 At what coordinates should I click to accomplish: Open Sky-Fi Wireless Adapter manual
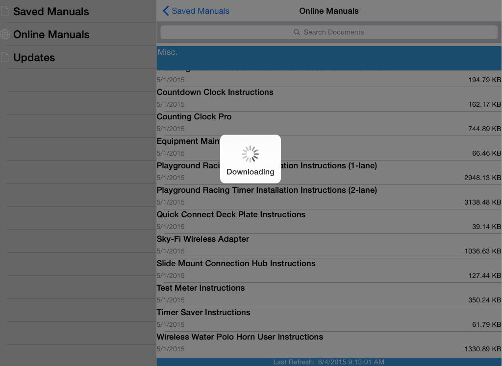329,246
